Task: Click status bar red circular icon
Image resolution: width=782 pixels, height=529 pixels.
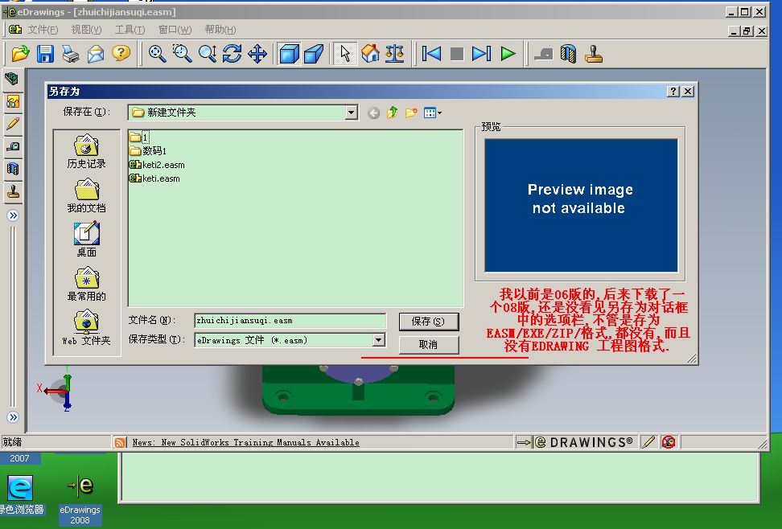Action: [x=669, y=441]
